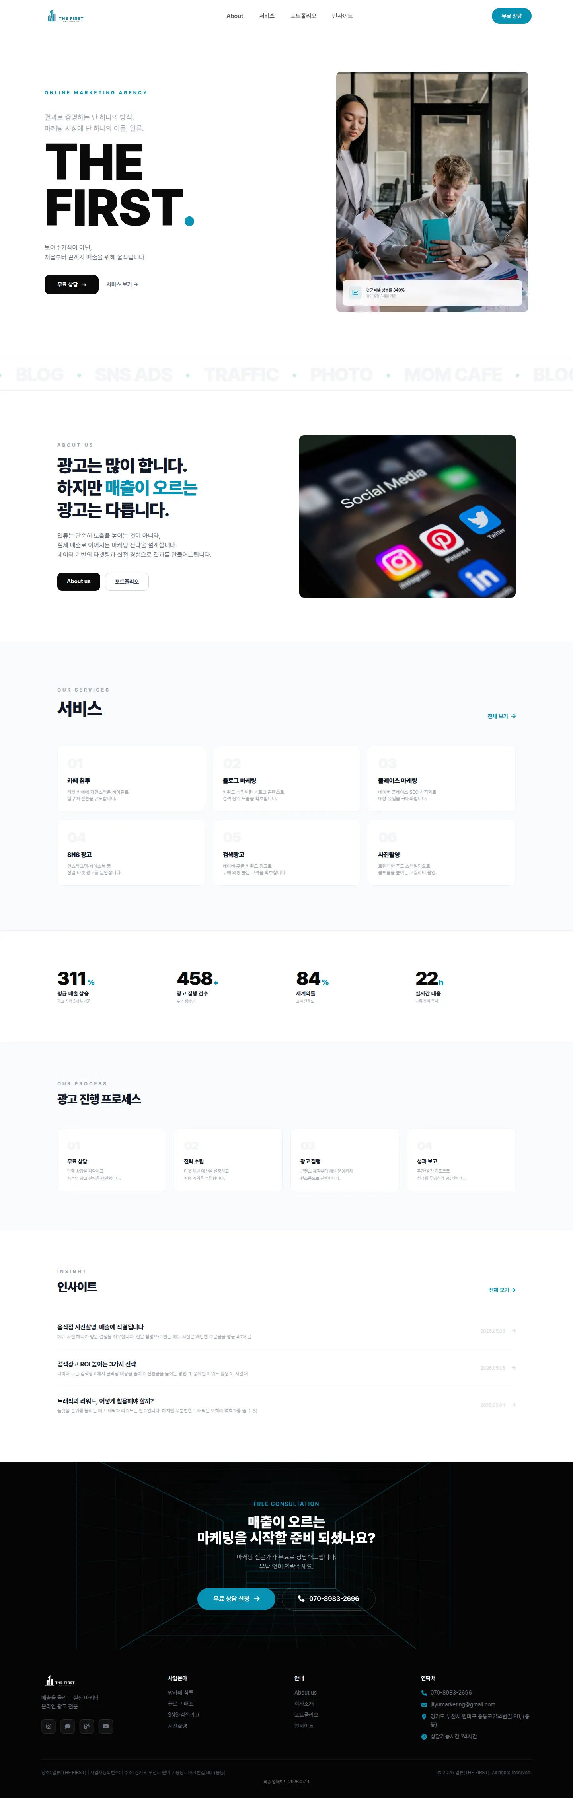This screenshot has width=573, height=1798.
Task: Click arrow next to insight dated 2026.05.04
Action: pos(514,1405)
